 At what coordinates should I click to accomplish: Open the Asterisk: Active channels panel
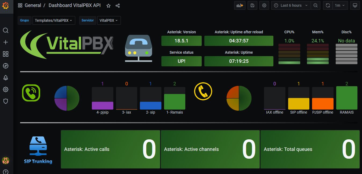pyautogui.click(x=210, y=149)
